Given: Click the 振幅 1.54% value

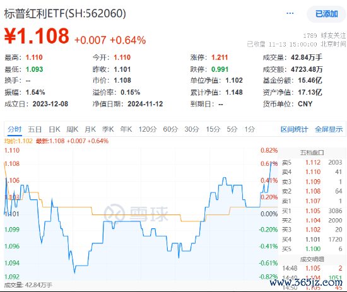Looking at the screenshot, I should [x=35, y=92].
